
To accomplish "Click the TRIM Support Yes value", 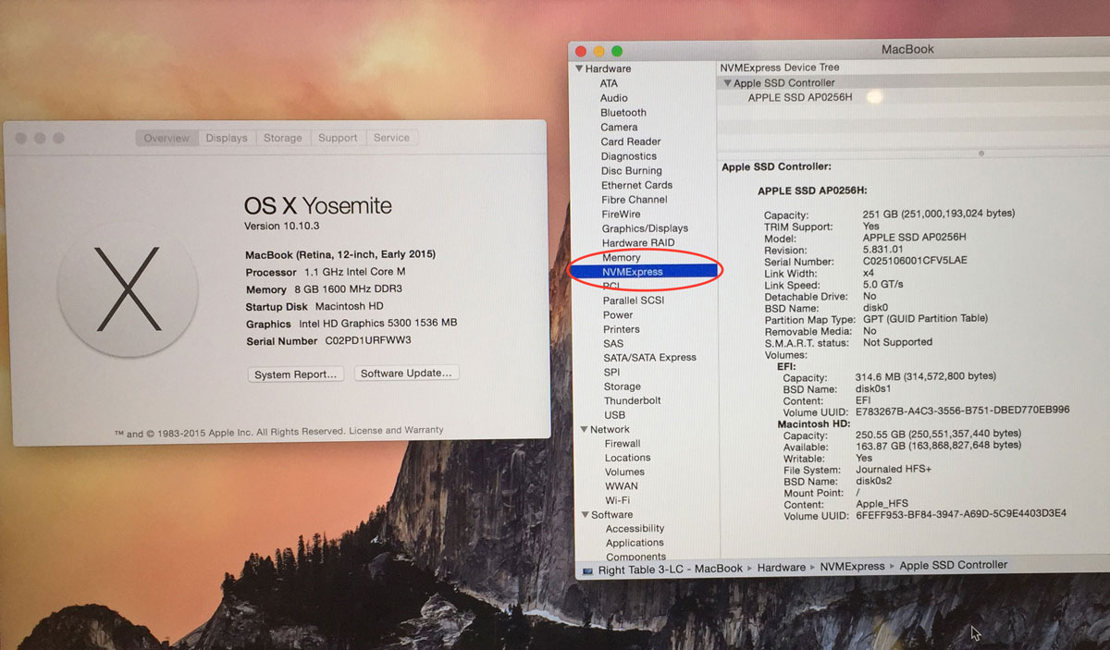I will [x=871, y=226].
